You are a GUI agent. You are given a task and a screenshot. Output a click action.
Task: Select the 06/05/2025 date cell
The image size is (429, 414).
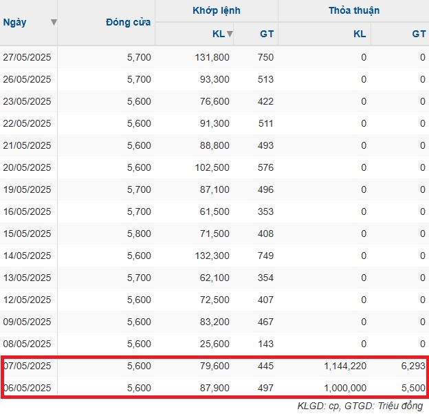tap(27, 388)
